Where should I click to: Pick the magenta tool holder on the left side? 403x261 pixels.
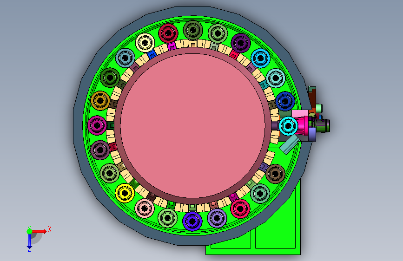coord(97,125)
